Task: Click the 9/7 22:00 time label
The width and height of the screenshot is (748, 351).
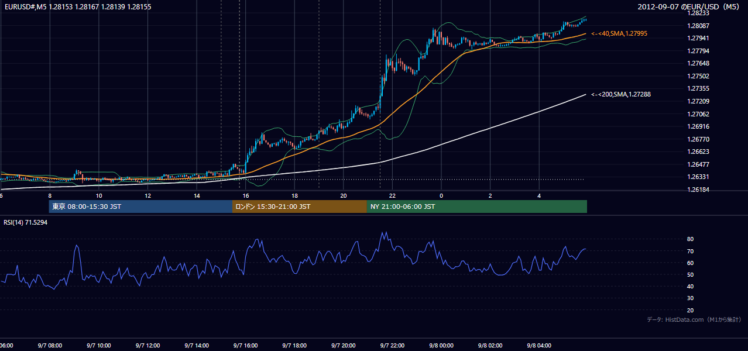Action: tap(392, 346)
